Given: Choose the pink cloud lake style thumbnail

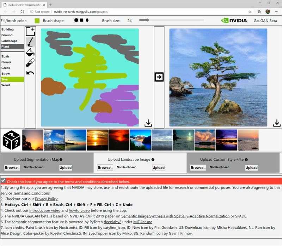Looking at the screenshot, I should pos(205,140).
